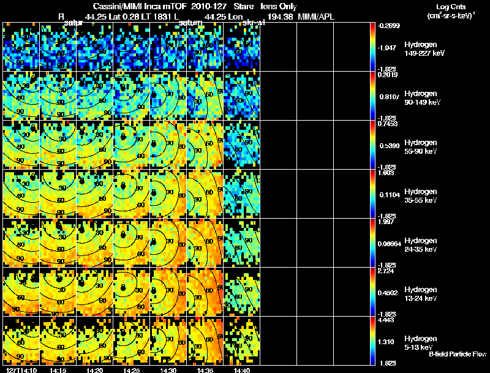This screenshot has width=490, height=373.
Task: Click the 127T14:10 time label
Action: click(x=21, y=371)
